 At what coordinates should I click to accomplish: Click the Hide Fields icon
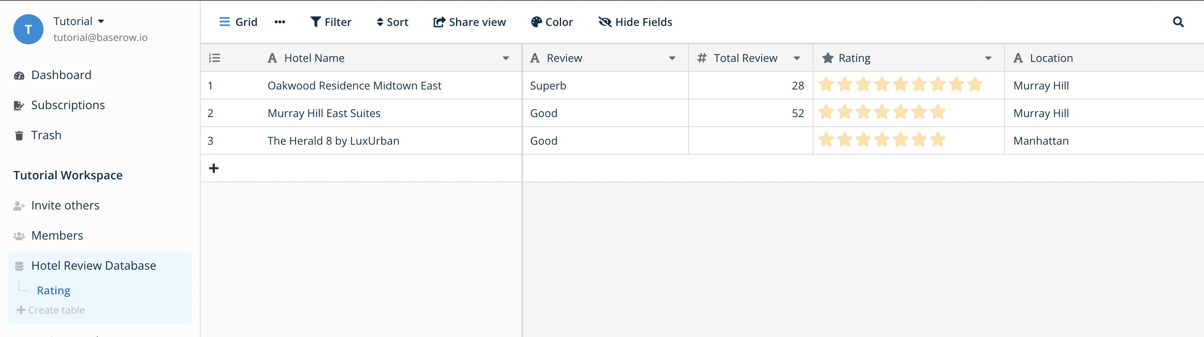[605, 21]
